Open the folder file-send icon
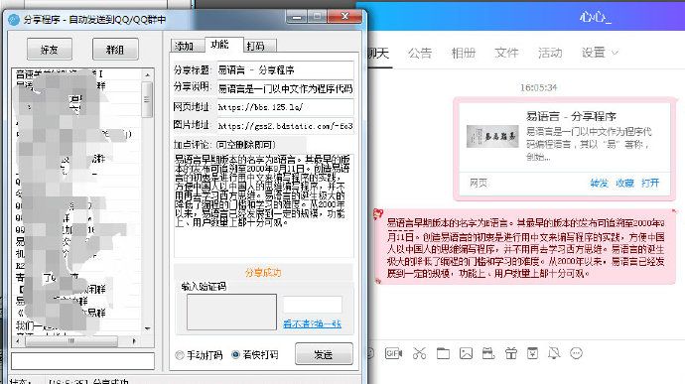The width and height of the screenshot is (685, 384). (443, 353)
